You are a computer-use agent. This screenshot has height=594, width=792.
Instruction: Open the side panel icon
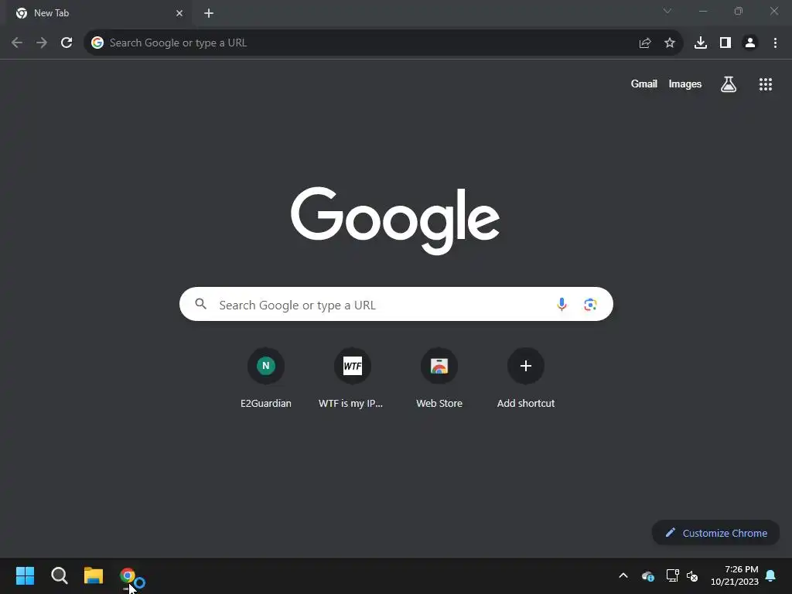click(725, 43)
